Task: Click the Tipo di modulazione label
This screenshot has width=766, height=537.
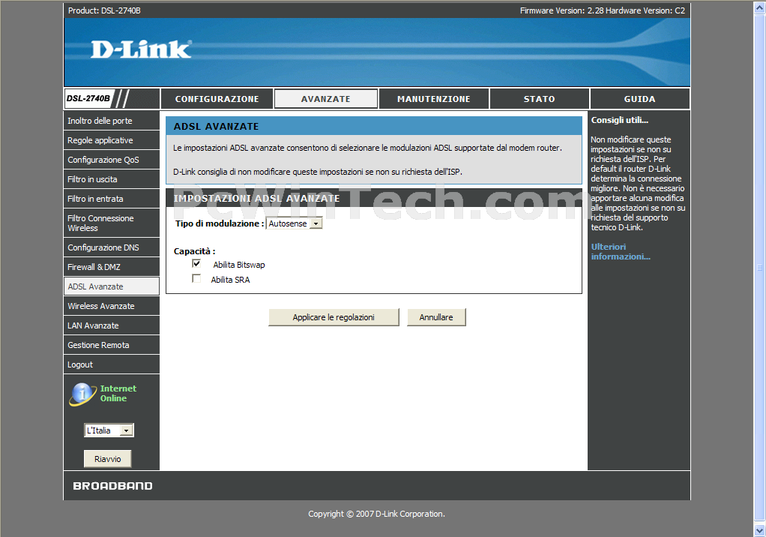Action: coord(220,223)
